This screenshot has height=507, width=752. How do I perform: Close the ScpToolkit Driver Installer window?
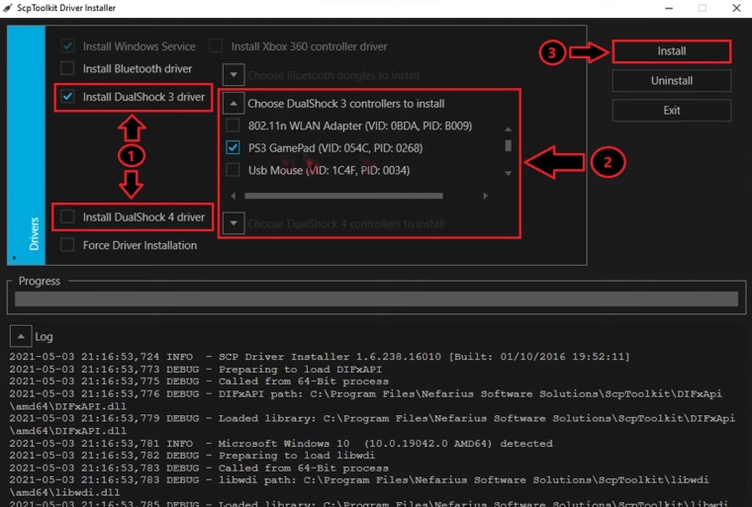tap(736, 8)
